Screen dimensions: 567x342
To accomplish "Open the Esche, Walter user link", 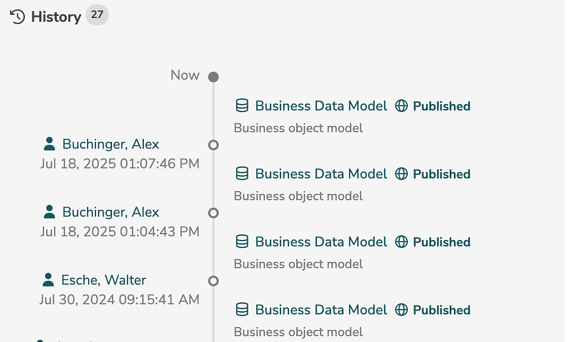I will (104, 280).
